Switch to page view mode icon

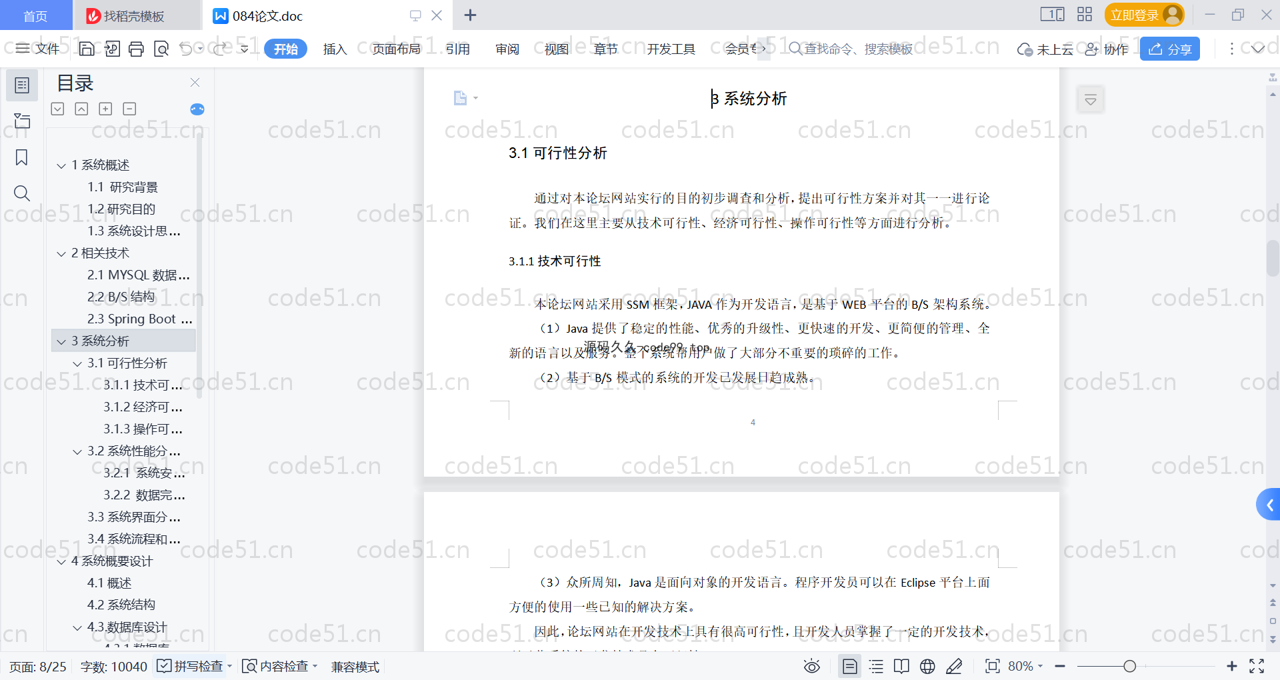pyautogui.click(x=849, y=666)
